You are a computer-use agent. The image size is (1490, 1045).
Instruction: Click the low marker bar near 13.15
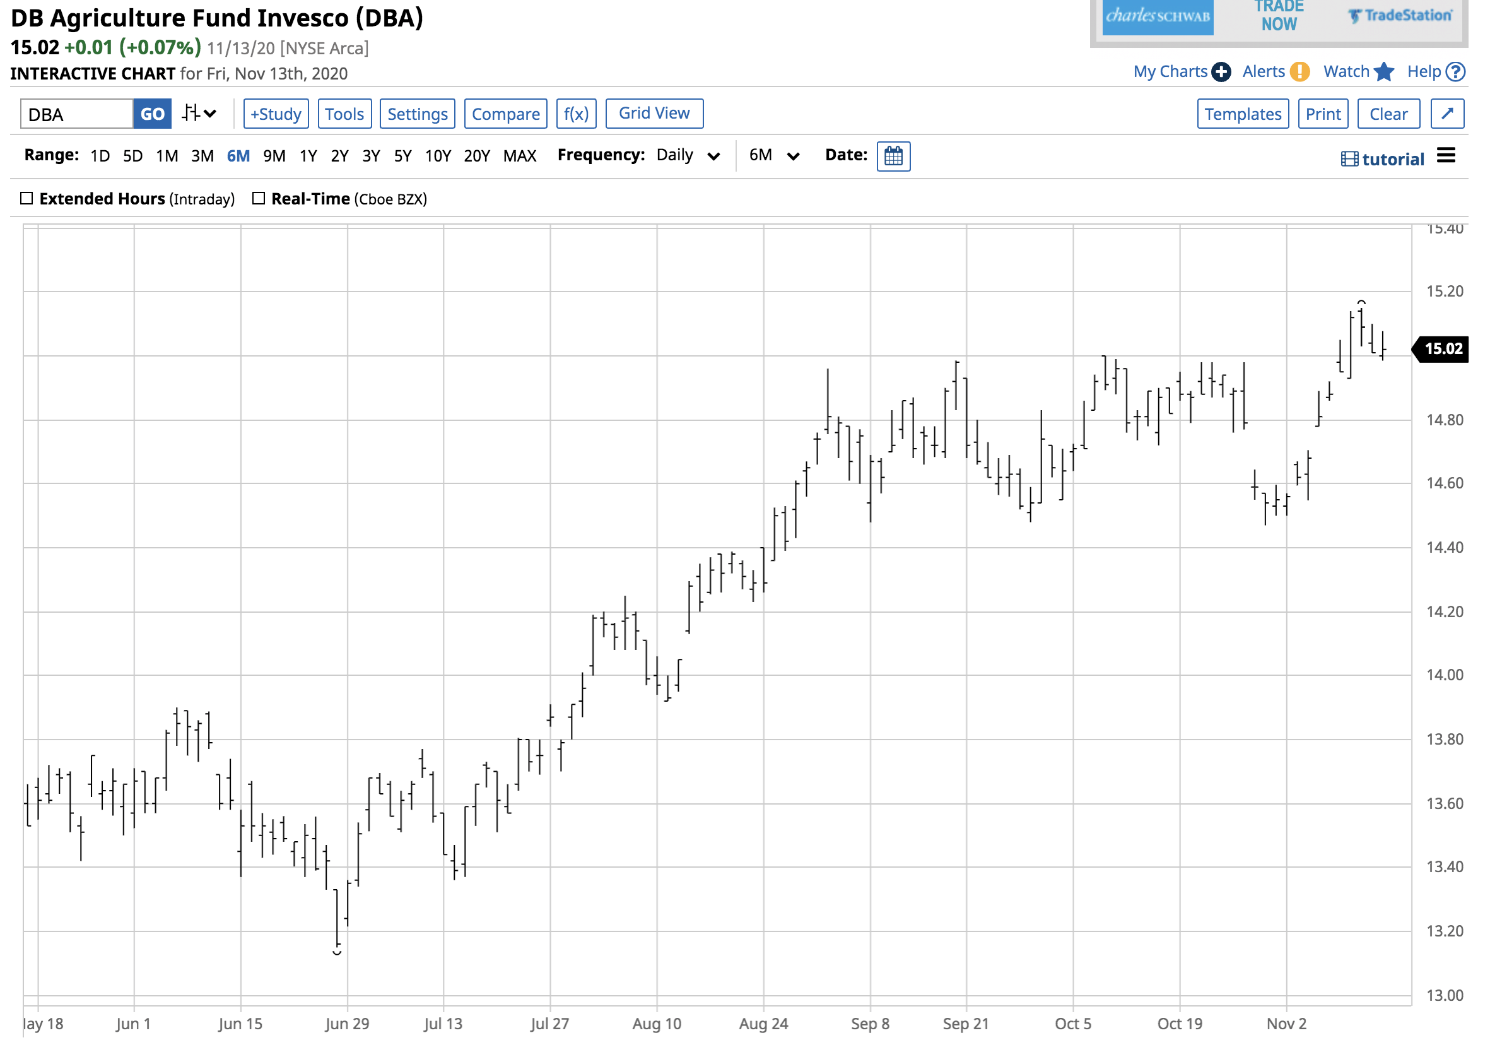point(337,921)
